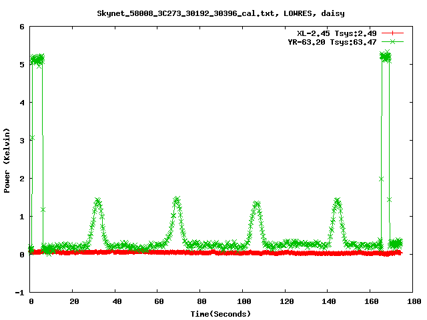
Task: Click the Time(Seconds) x-axis label
Action: click(x=221, y=313)
